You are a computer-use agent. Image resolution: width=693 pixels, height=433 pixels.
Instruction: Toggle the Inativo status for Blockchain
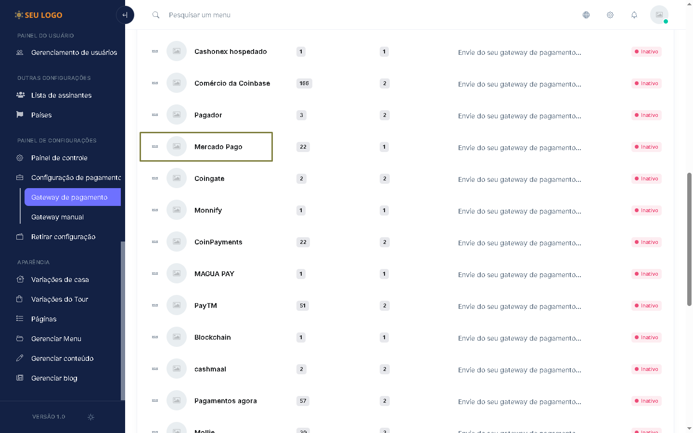[x=646, y=337]
